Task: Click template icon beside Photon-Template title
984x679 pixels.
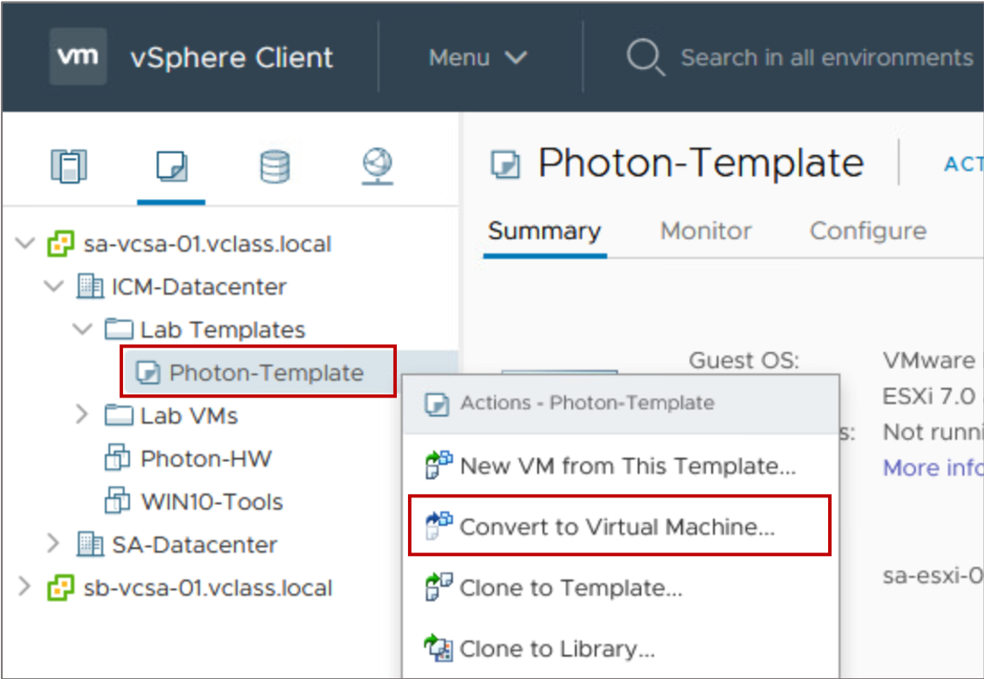Action: coord(505,164)
